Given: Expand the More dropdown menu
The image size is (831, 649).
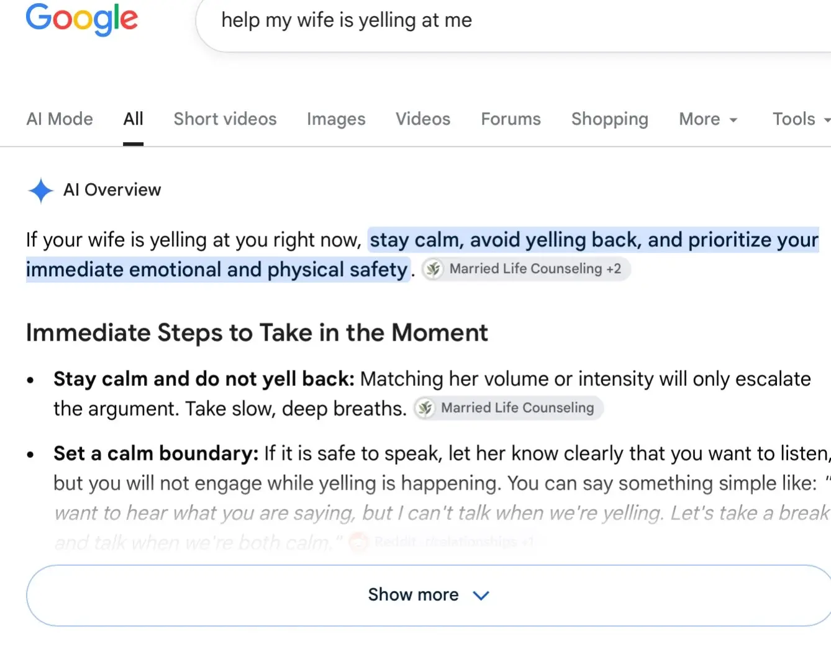Looking at the screenshot, I should tap(708, 119).
